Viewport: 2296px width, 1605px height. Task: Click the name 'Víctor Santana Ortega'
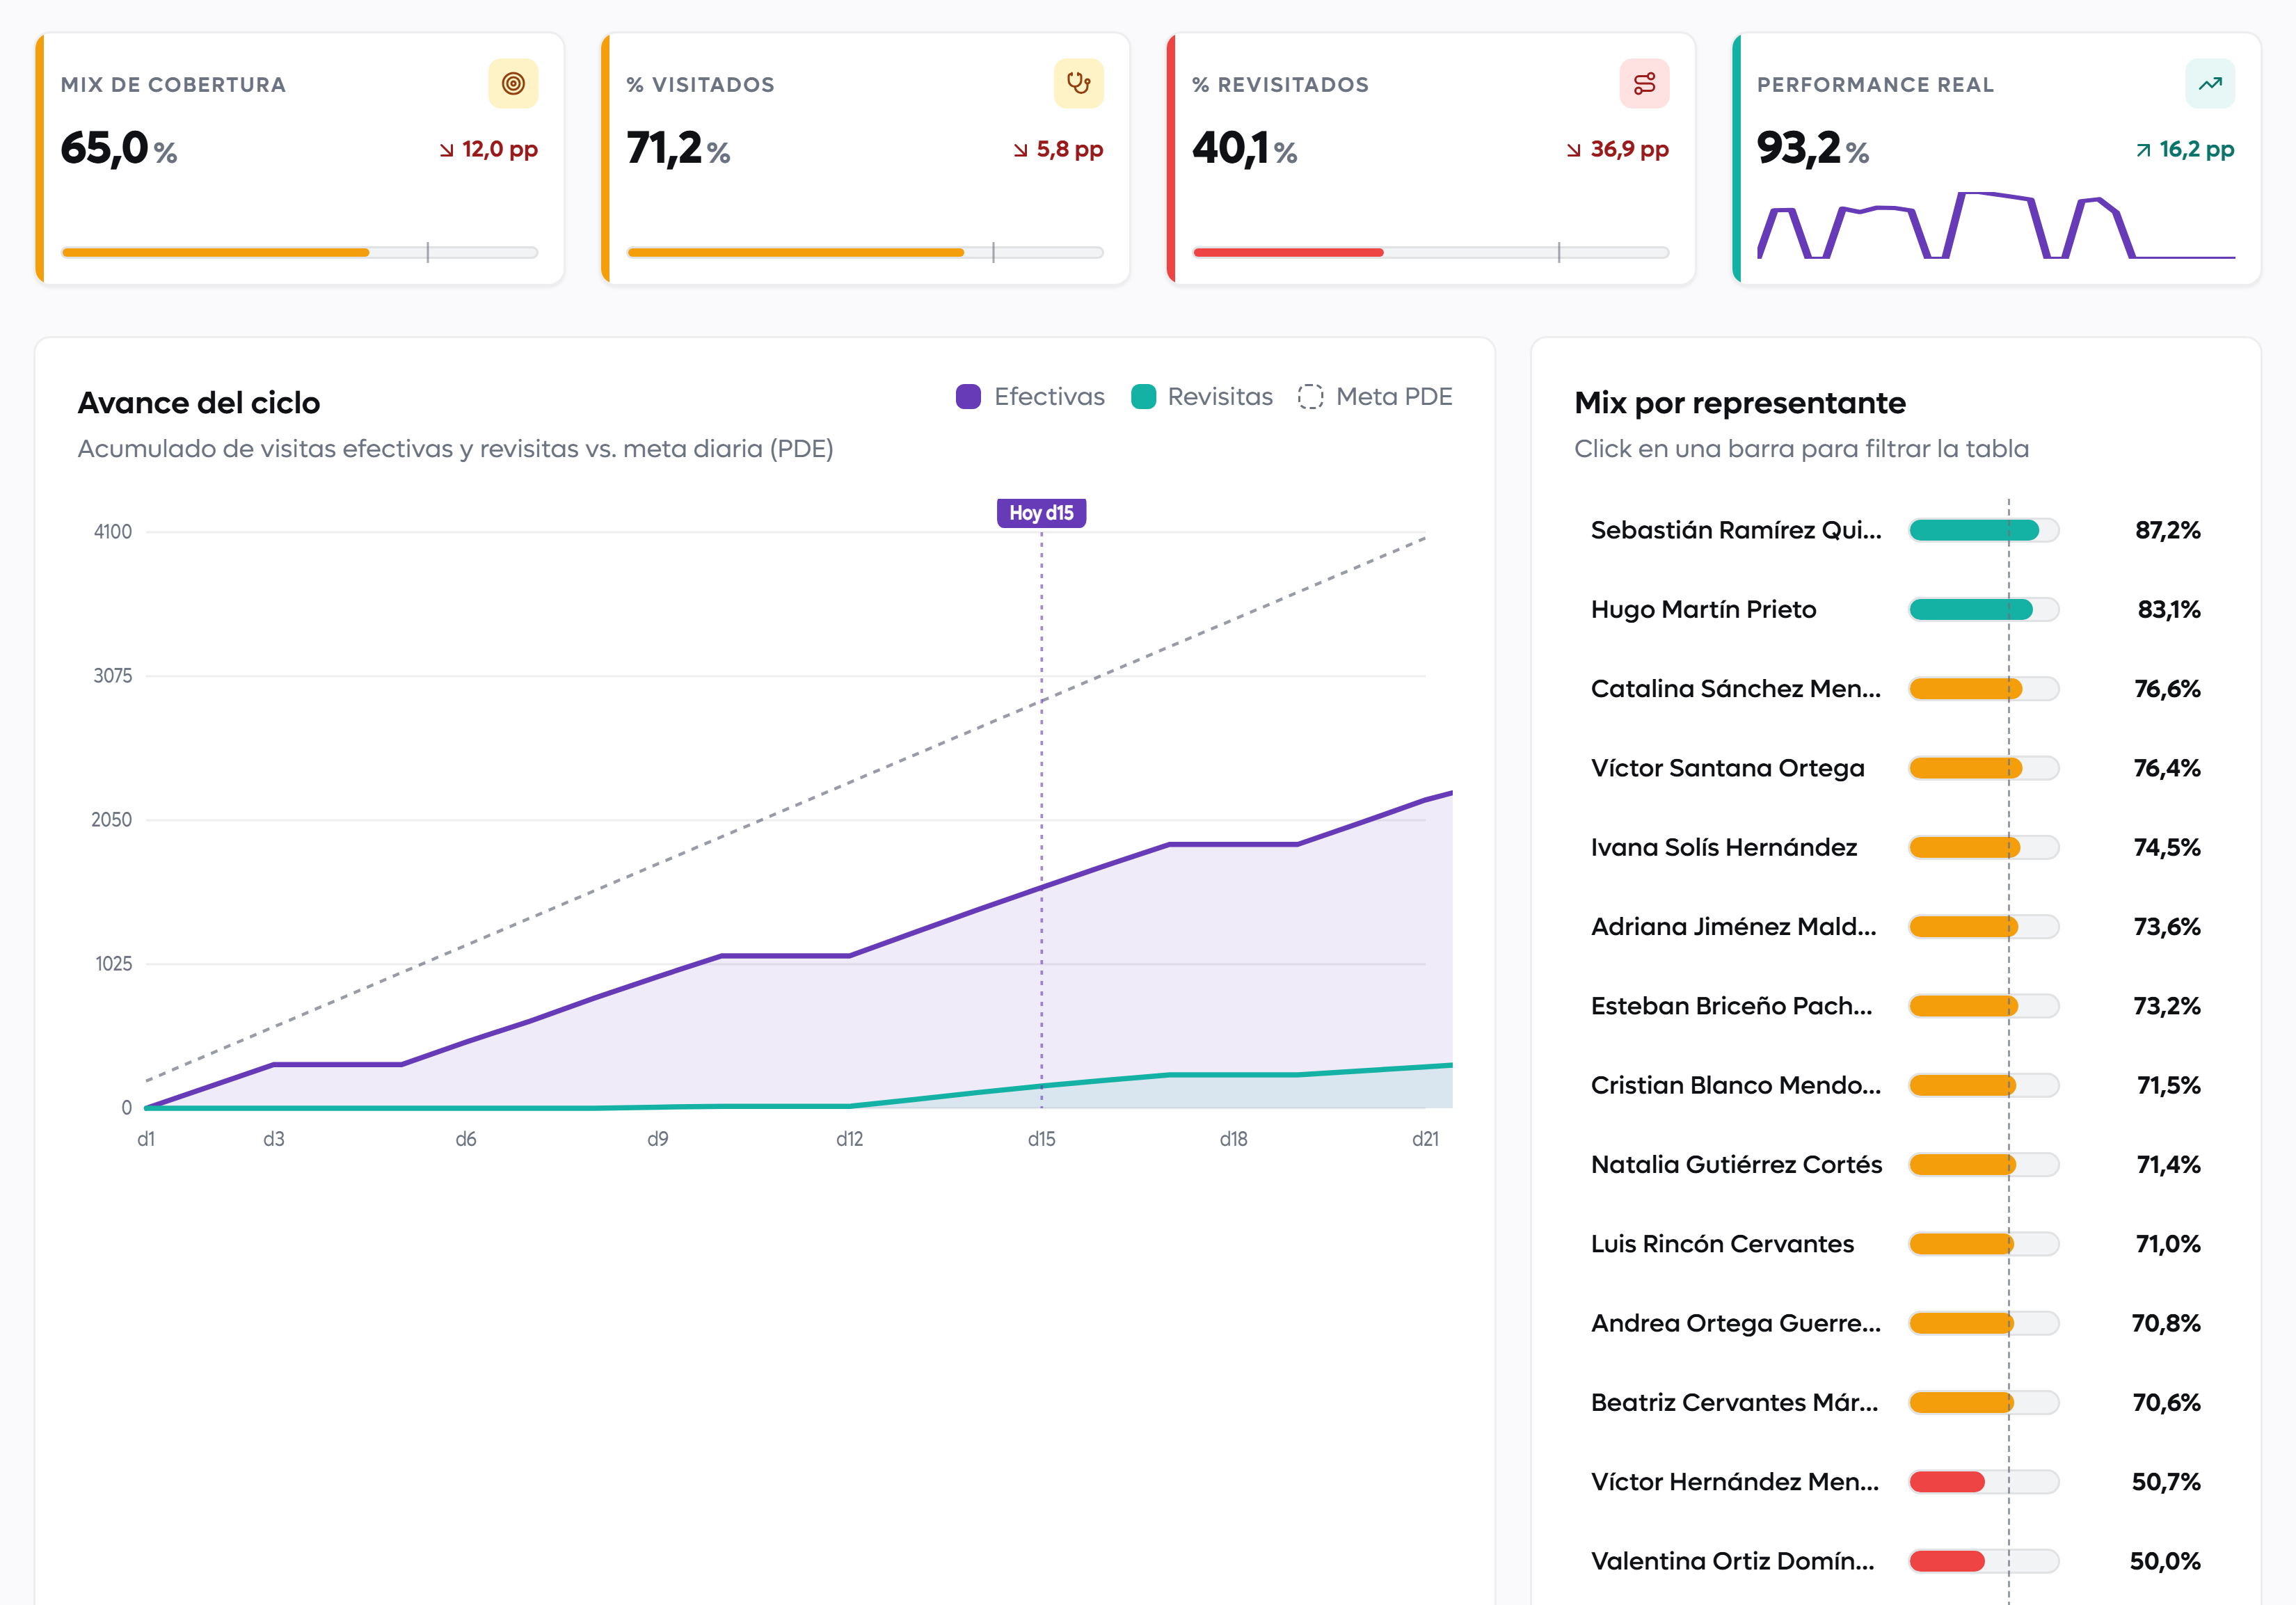pos(1728,768)
